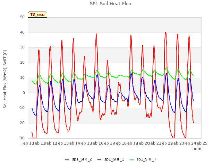
Task: Click the Soil Heat Flux y-axis label
Action: (x=5, y=79)
